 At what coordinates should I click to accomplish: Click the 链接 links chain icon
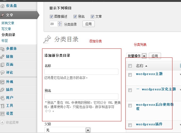click(3, 57)
